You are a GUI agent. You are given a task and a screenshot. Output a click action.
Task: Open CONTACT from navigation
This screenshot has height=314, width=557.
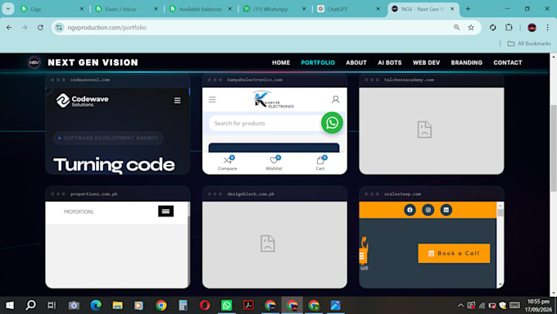(x=508, y=62)
